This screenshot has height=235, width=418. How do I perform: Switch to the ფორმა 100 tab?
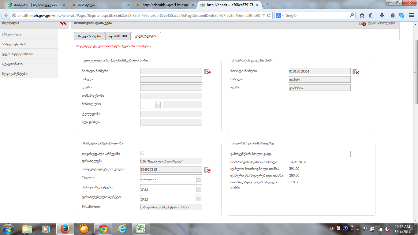[118, 36]
